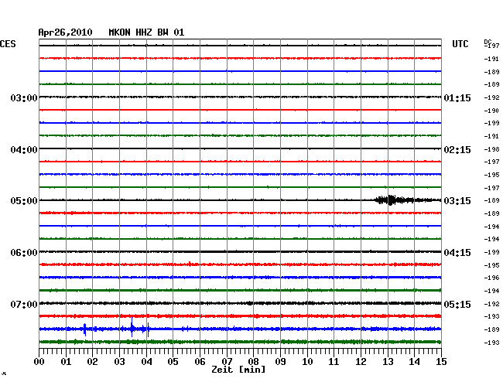Click the CES column header on the left
This screenshot has width=503, height=382.
(8, 44)
